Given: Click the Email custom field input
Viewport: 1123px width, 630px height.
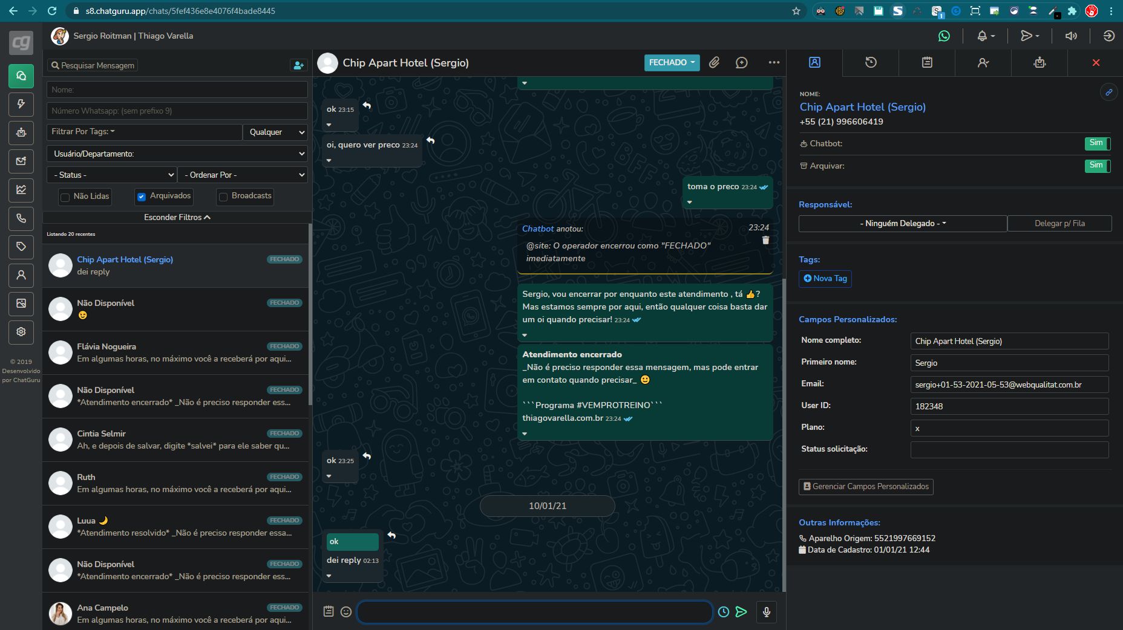Looking at the screenshot, I should tap(1009, 385).
